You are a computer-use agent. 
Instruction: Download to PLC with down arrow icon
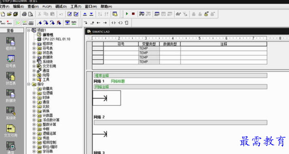pos(91,14)
